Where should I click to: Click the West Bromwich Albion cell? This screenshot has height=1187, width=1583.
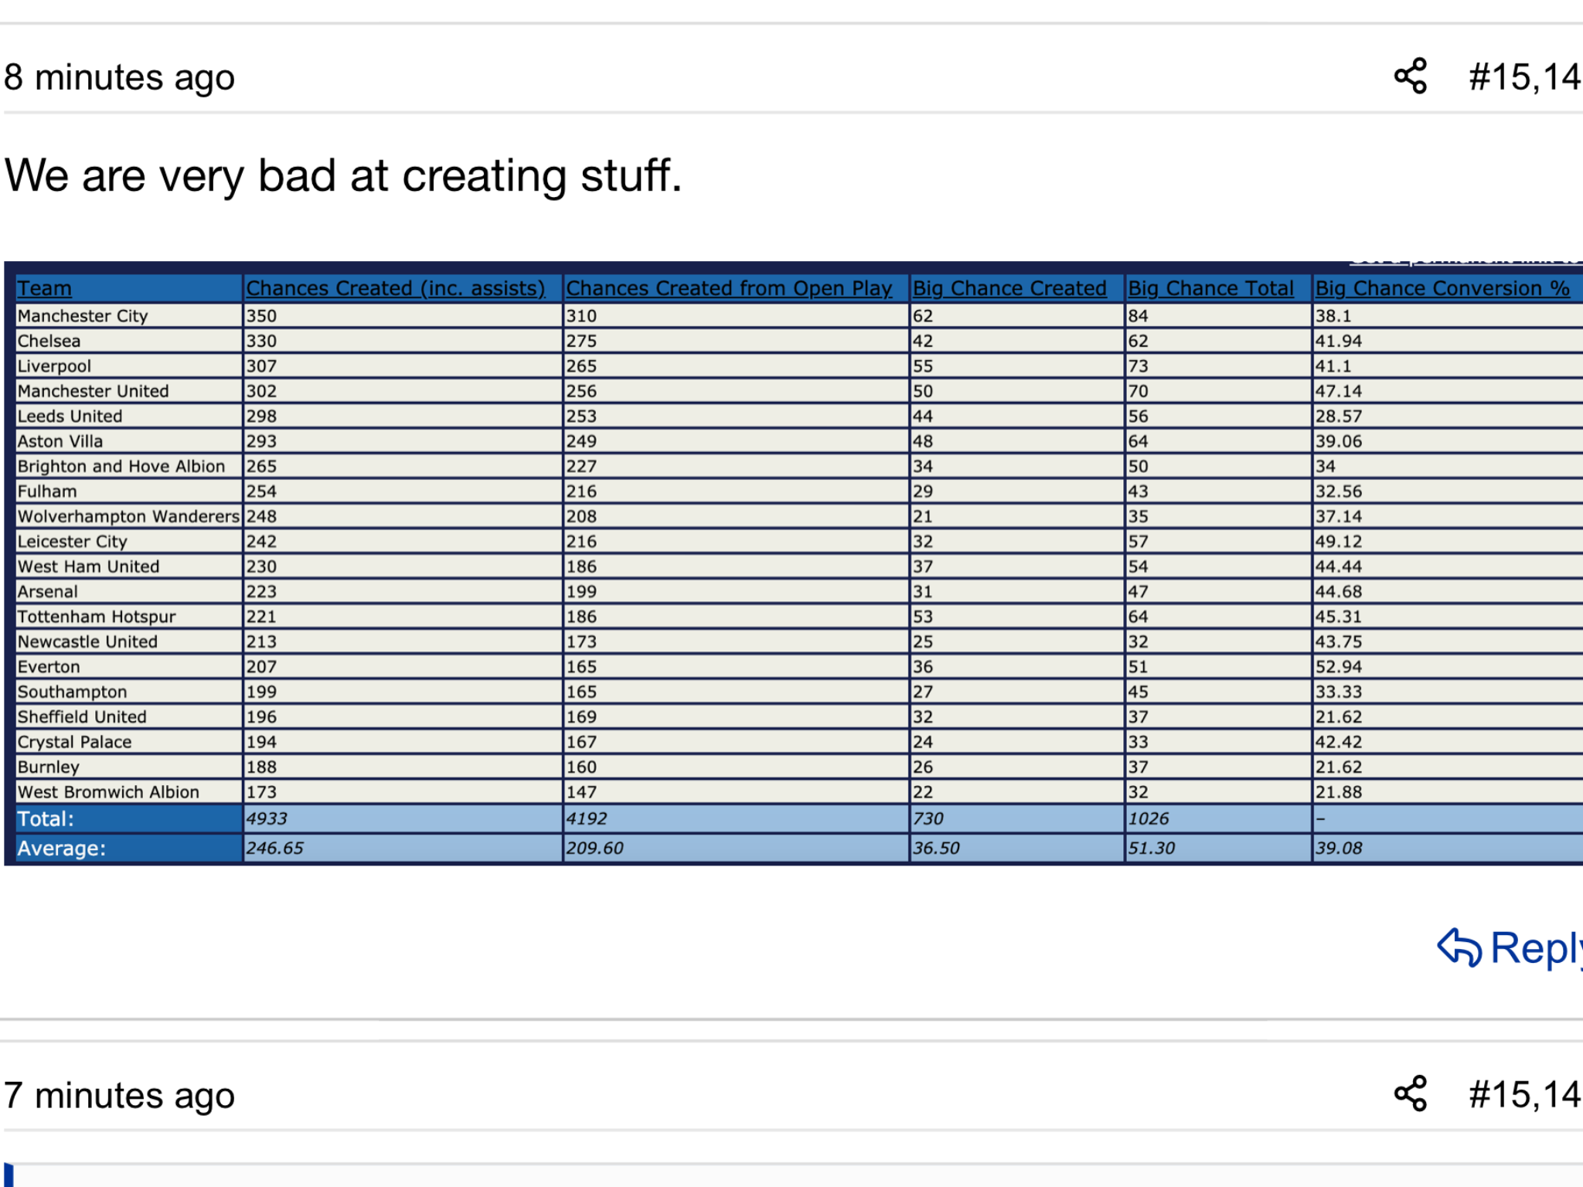point(108,792)
